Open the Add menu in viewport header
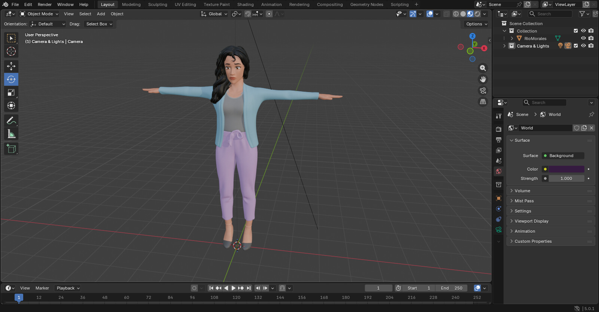 point(101,14)
